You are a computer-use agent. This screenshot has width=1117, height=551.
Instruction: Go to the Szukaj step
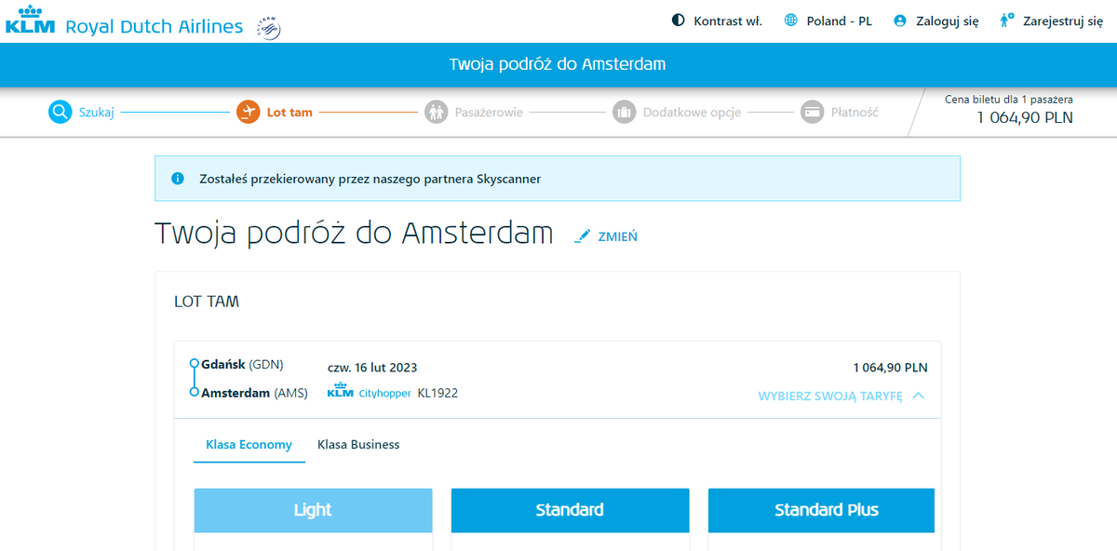pyautogui.click(x=97, y=113)
